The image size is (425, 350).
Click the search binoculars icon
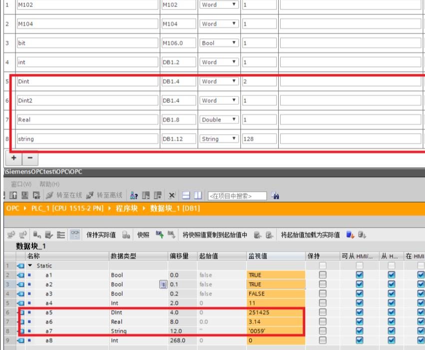pyautogui.click(x=275, y=195)
